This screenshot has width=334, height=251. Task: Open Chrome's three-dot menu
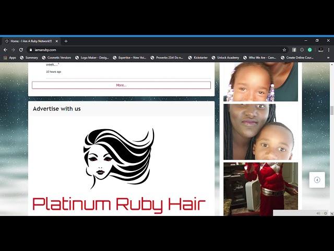(x=329, y=50)
